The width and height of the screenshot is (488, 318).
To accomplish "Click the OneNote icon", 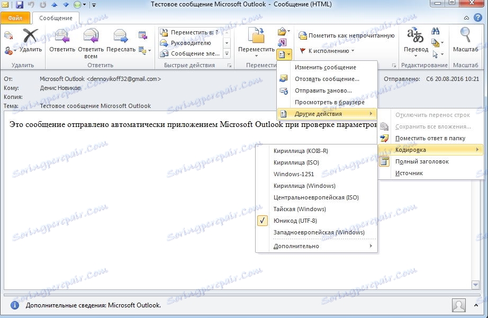I will pos(282,42).
